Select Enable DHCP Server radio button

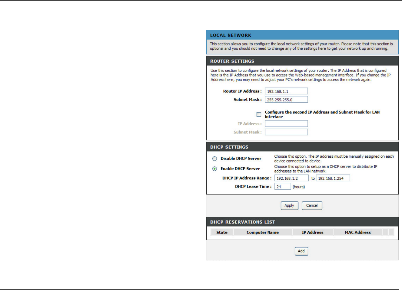tap(215, 169)
